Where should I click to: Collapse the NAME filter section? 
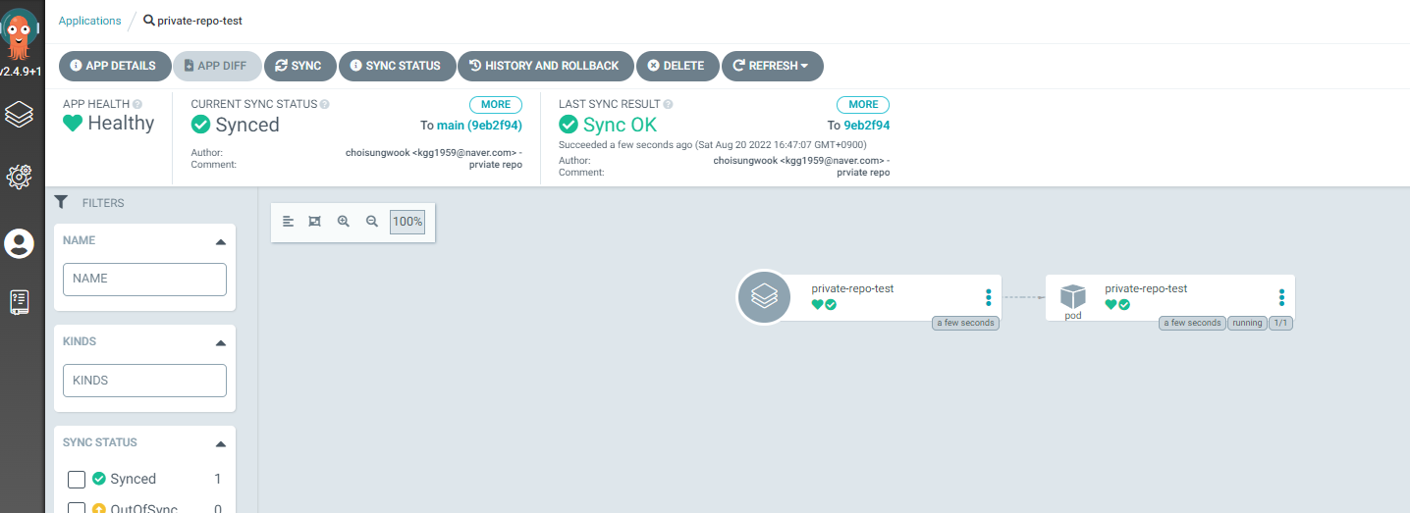(220, 241)
